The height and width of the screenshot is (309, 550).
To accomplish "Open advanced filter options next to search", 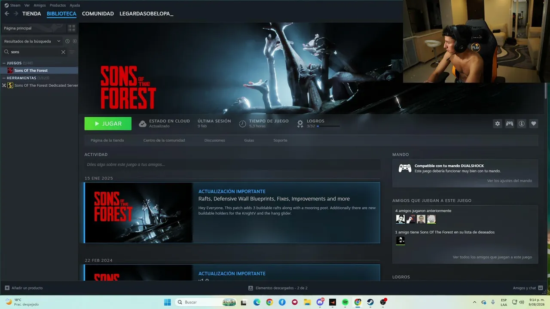I will point(72,52).
